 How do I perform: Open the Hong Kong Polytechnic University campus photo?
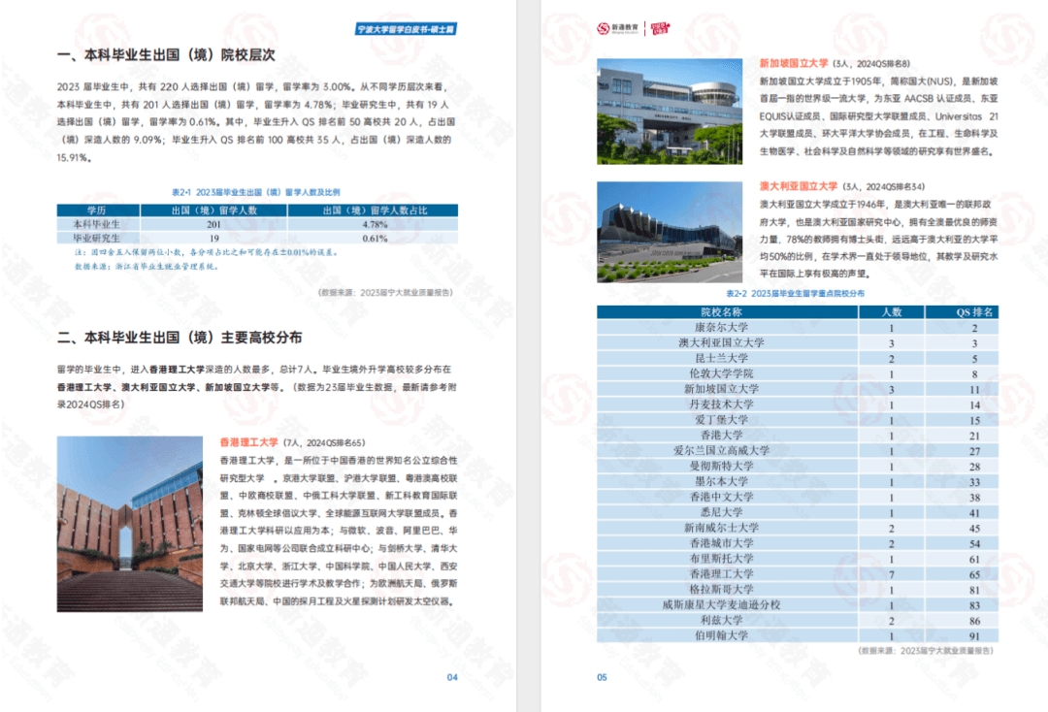coord(130,524)
